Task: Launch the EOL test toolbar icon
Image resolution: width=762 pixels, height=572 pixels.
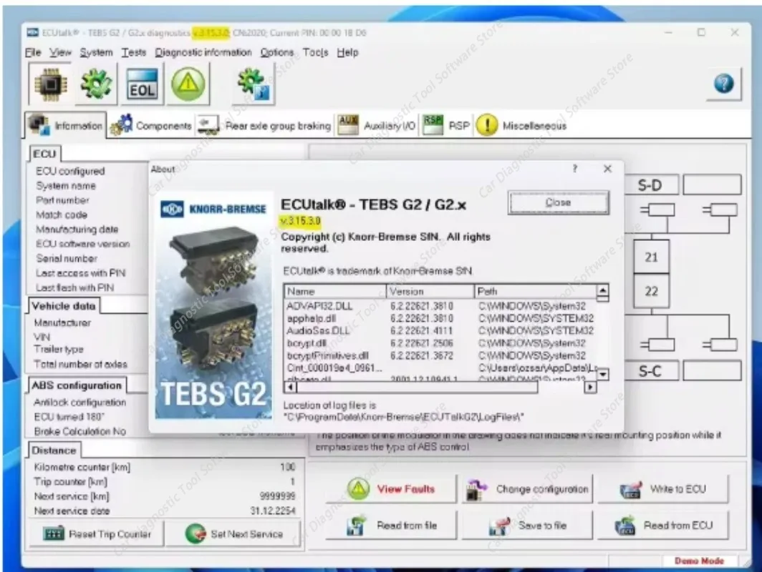Action: point(142,84)
